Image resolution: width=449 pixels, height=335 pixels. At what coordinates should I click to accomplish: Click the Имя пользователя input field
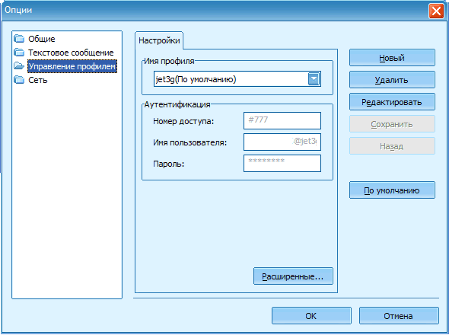point(282,142)
